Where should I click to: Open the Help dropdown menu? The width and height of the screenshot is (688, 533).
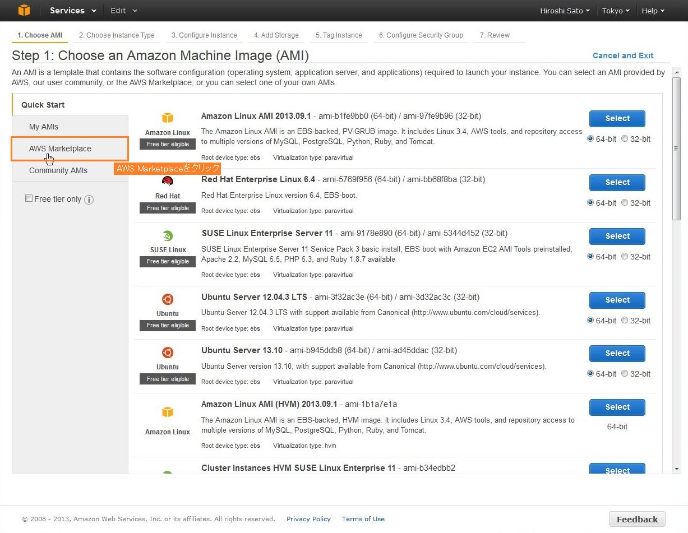(x=653, y=11)
